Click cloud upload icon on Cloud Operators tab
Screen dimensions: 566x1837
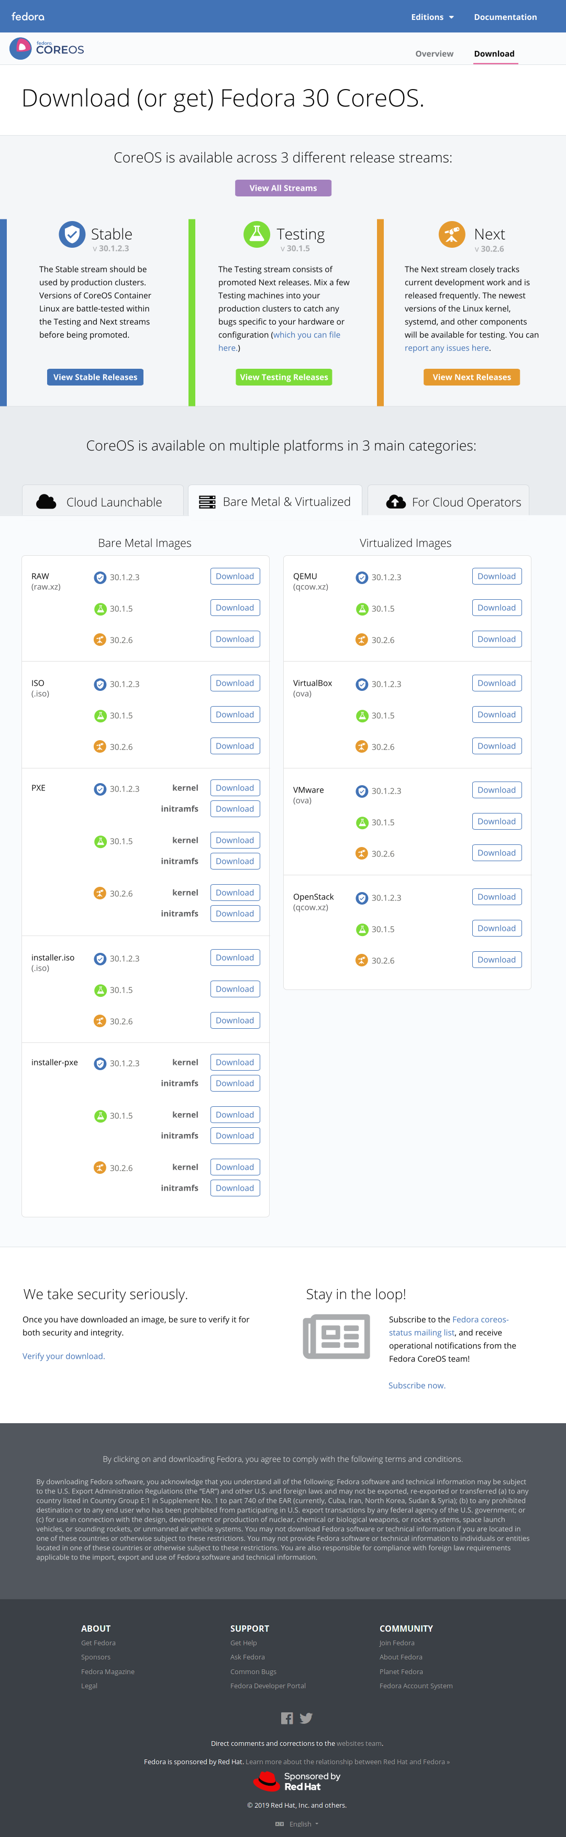tap(396, 502)
